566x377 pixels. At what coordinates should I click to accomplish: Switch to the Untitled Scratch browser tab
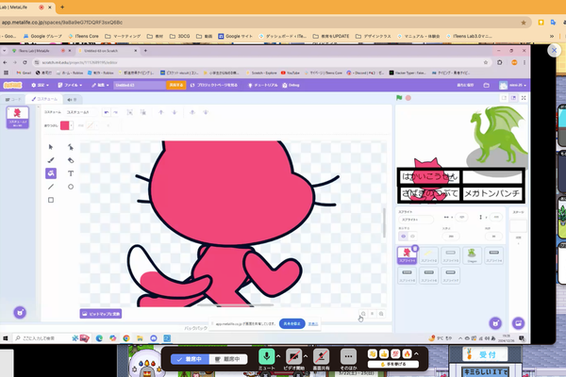pos(107,51)
